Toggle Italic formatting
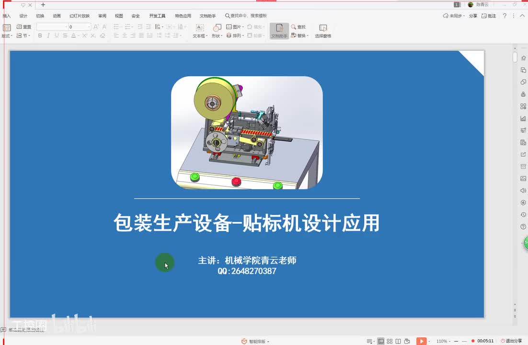The width and height of the screenshot is (528, 345). coord(48,35)
